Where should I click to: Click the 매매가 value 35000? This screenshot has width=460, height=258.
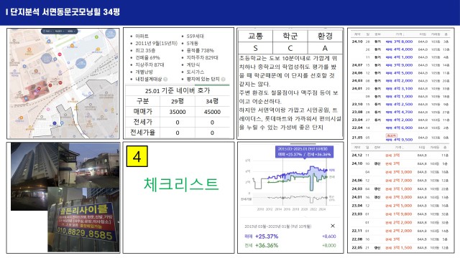click(x=178, y=112)
